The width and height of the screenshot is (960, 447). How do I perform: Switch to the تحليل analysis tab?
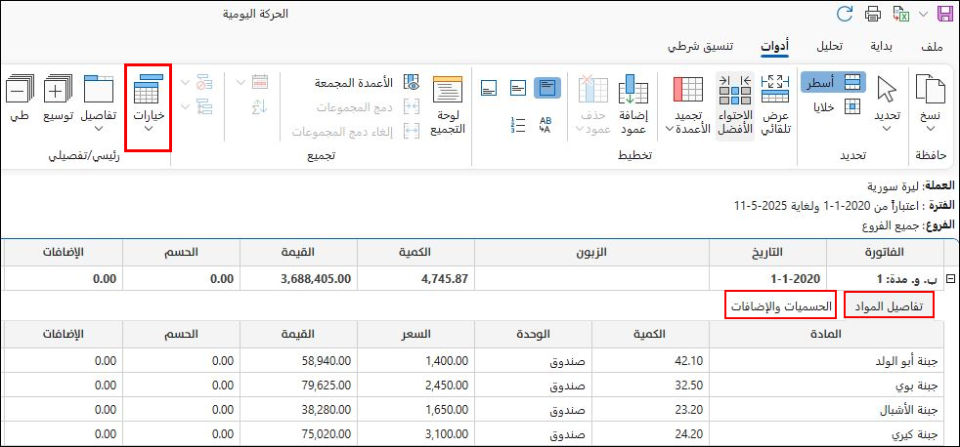(x=831, y=47)
